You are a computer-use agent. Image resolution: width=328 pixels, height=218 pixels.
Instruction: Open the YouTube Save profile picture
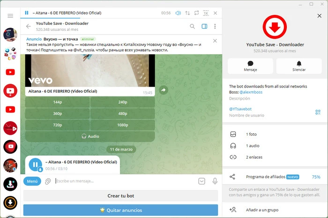pos(275,27)
